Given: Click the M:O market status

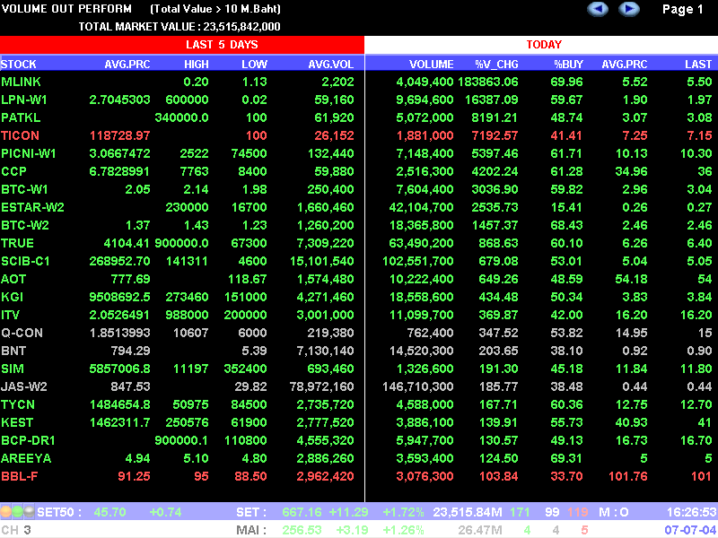Looking at the screenshot, I should pyautogui.click(x=614, y=512).
